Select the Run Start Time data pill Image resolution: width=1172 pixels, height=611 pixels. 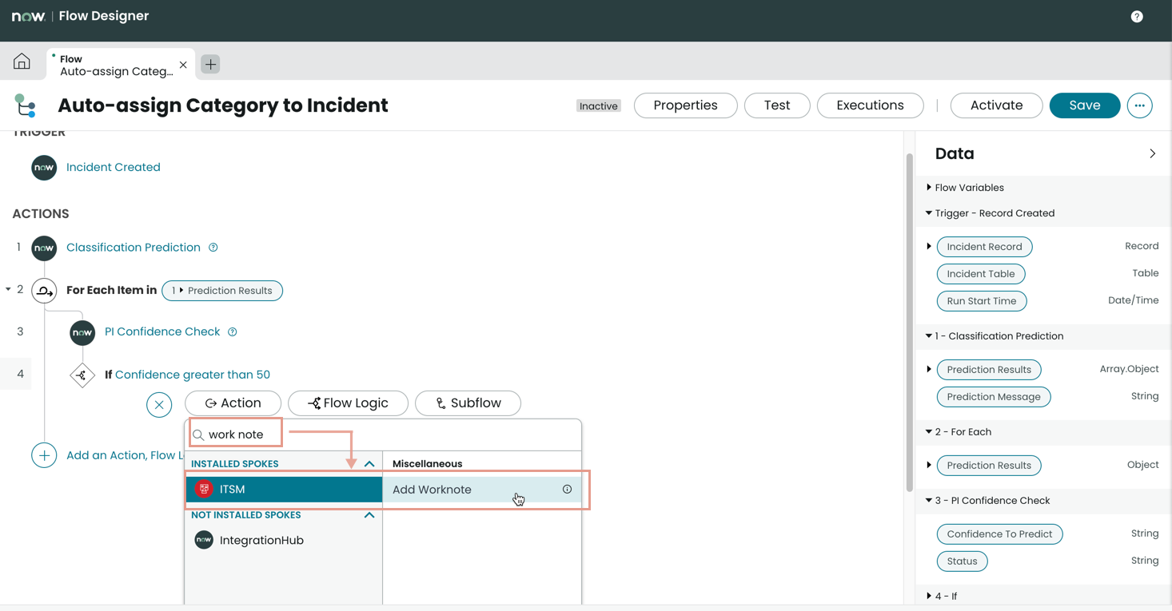pyautogui.click(x=982, y=301)
